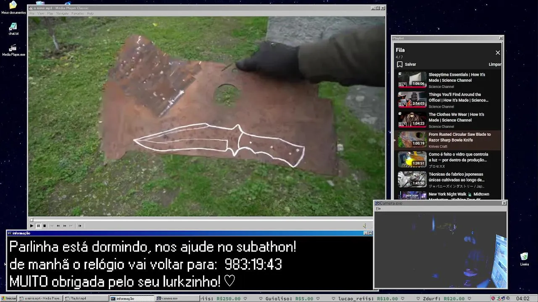Switch to Playlist.mp4 taskbar button
Screen dimensions: 538x302
(x=86, y=299)
